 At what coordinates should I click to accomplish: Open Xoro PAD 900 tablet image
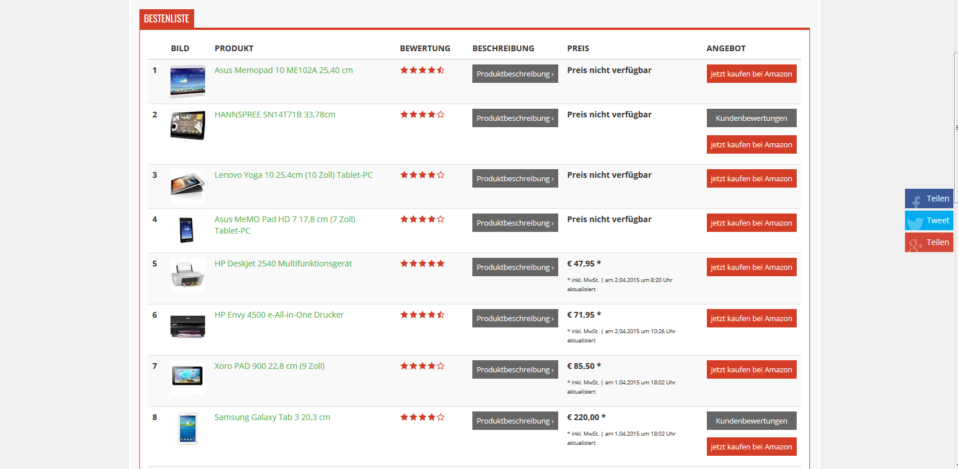[x=188, y=377]
